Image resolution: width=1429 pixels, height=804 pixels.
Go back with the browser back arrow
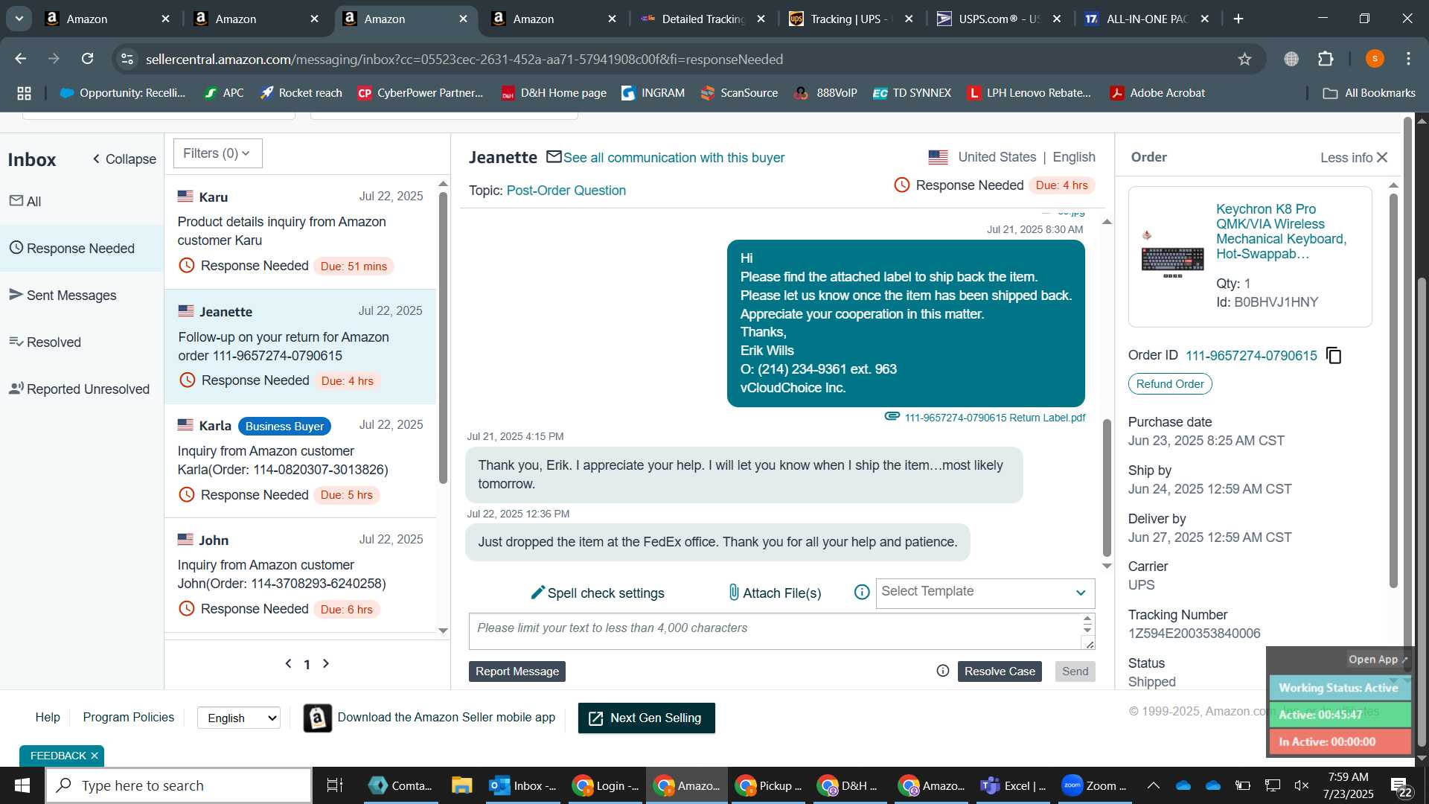click(21, 59)
